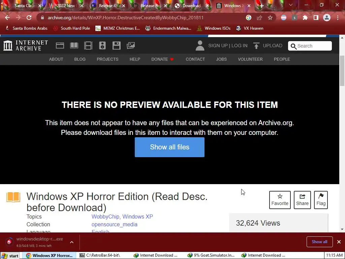Click SIGN UP link
This screenshot has width=345, height=259.
tap(218, 46)
